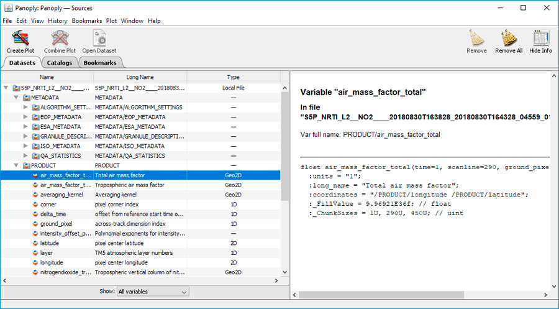Expand the ISO_METADATA group triangle
Viewport: 559px width, 309px height.
click(25, 146)
